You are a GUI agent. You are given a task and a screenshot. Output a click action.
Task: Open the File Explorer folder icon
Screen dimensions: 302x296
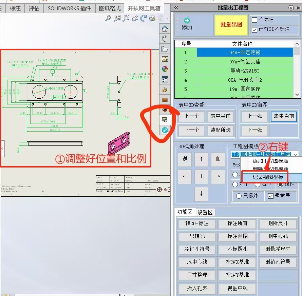point(165,49)
